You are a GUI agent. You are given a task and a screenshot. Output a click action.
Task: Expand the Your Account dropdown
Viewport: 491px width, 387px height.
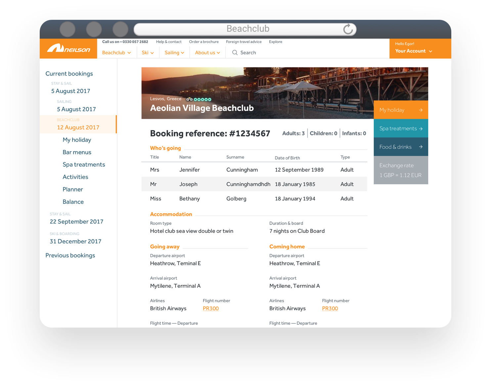click(414, 51)
